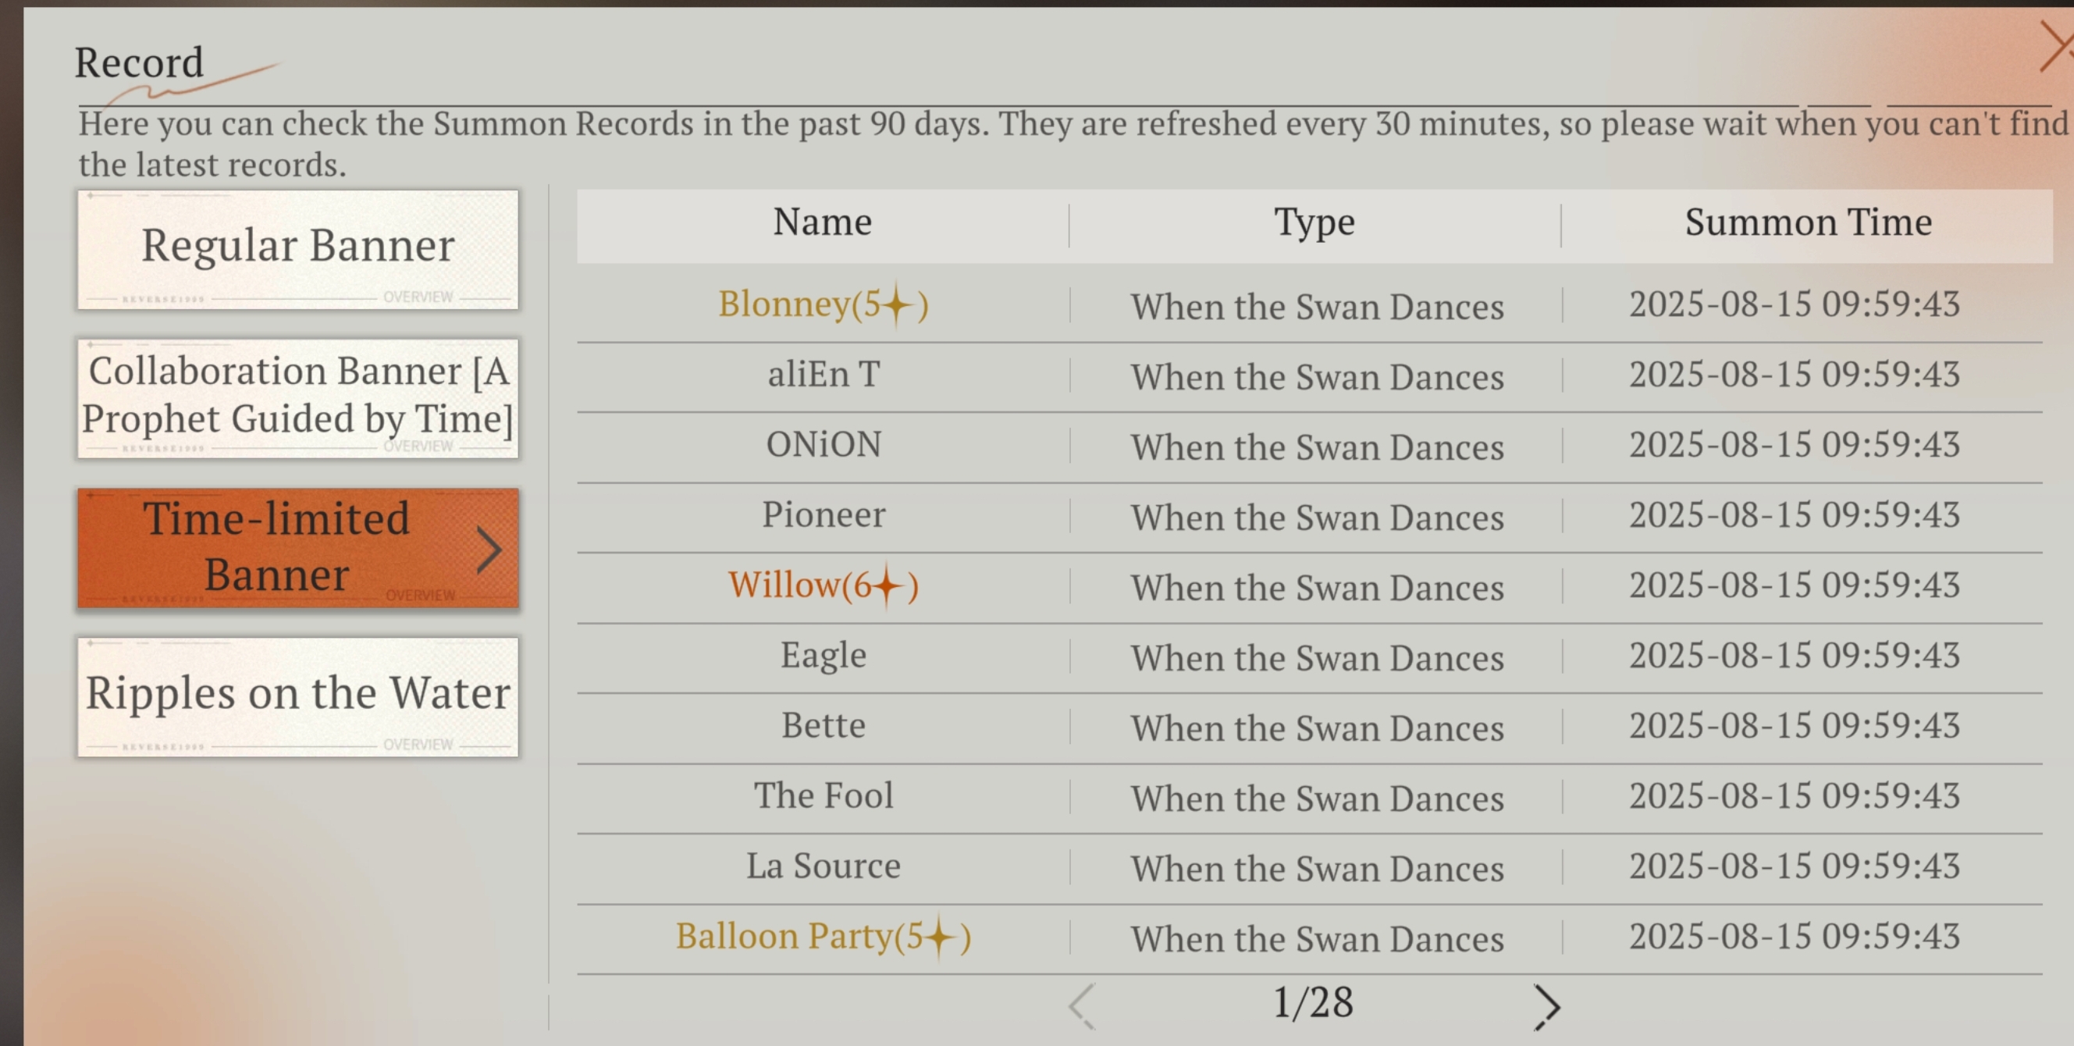This screenshot has width=2074, height=1046.
Task: Click the Name column header
Action: [822, 222]
